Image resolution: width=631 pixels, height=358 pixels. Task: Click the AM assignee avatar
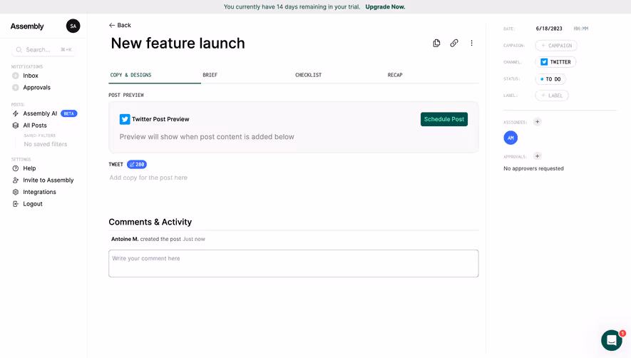(x=511, y=138)
